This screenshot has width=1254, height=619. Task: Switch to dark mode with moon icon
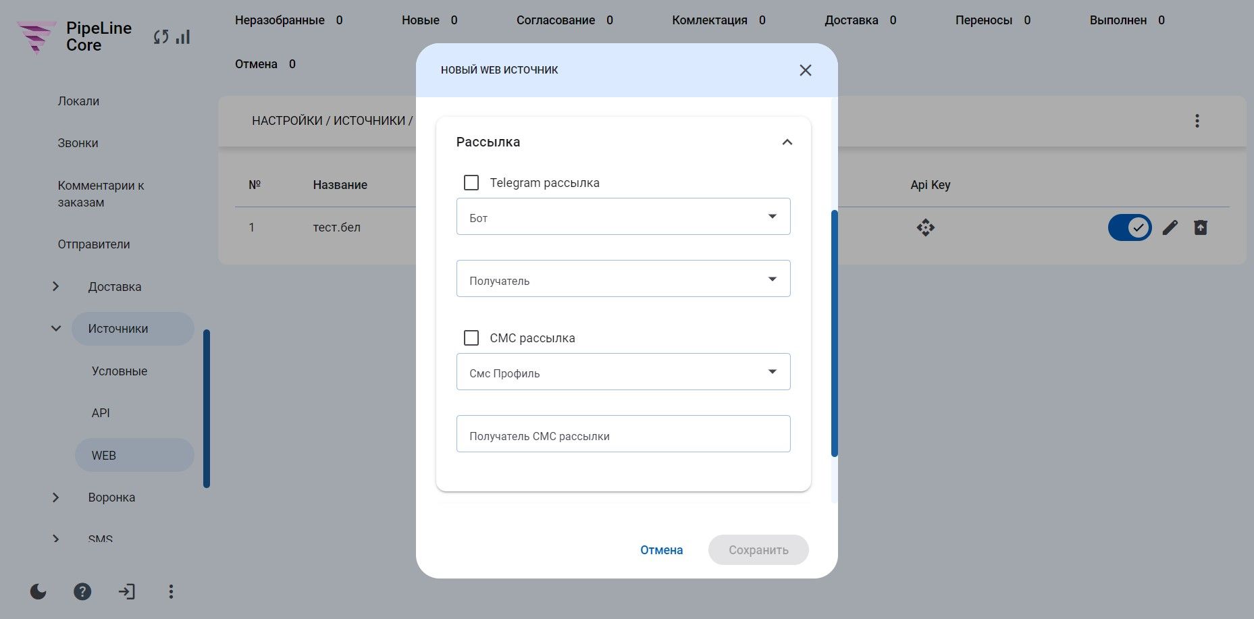click(x=38, y=592)
